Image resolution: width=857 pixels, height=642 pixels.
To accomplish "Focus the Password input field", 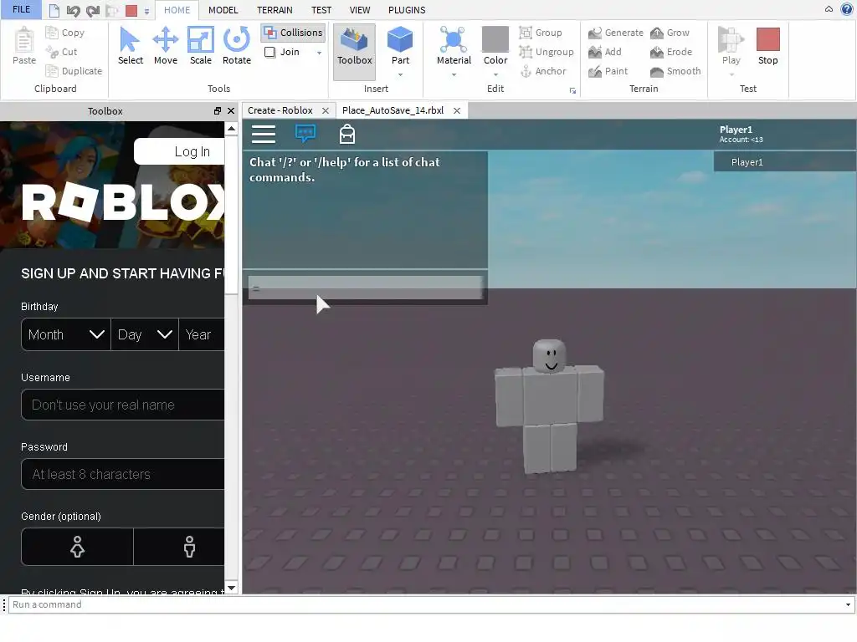I will (x=123, y=474).
